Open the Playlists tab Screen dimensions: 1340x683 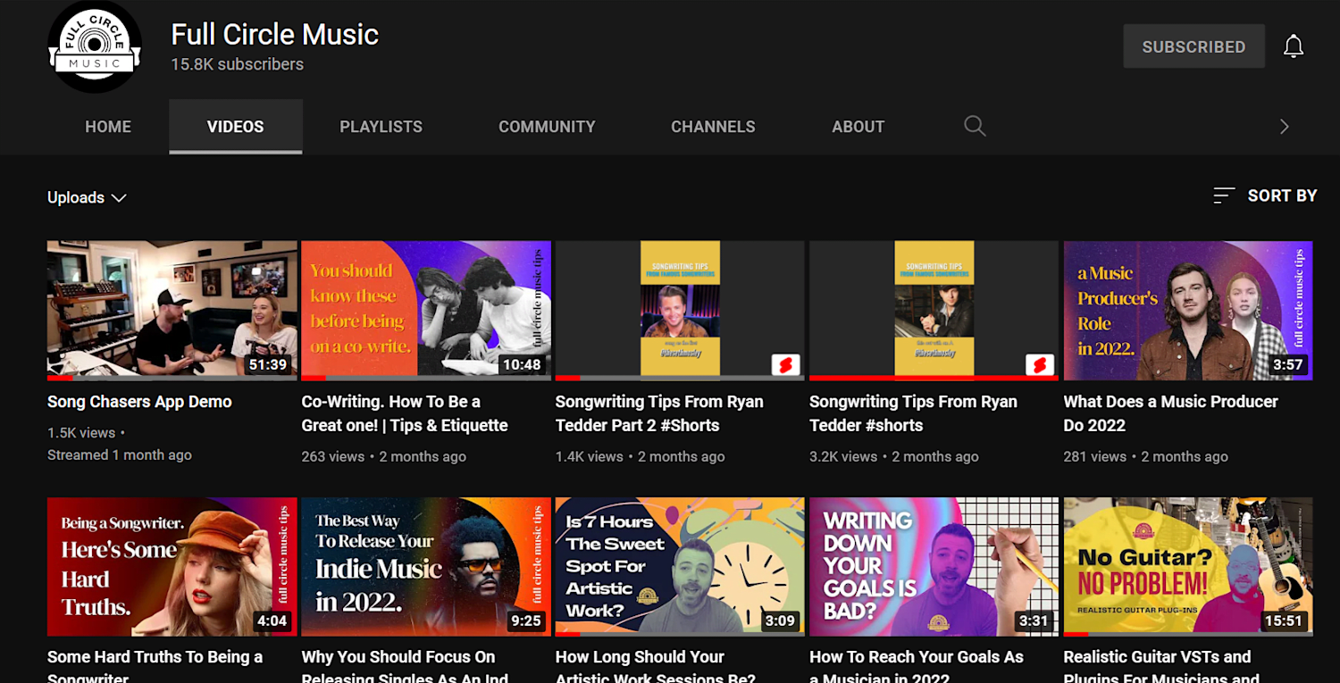click(381, 127)
